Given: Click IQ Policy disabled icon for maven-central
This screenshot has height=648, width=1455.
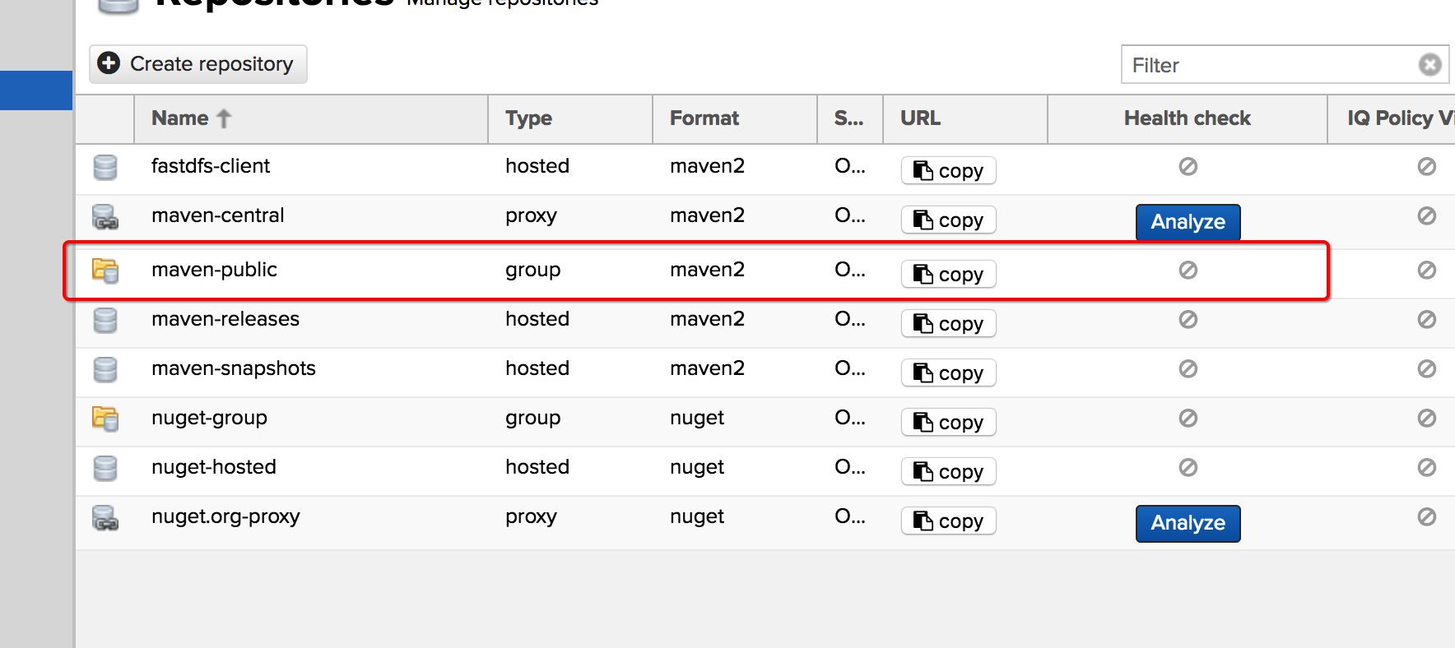Looking at the screenshot, I should pyautogui.click(x=1426, y=216).
